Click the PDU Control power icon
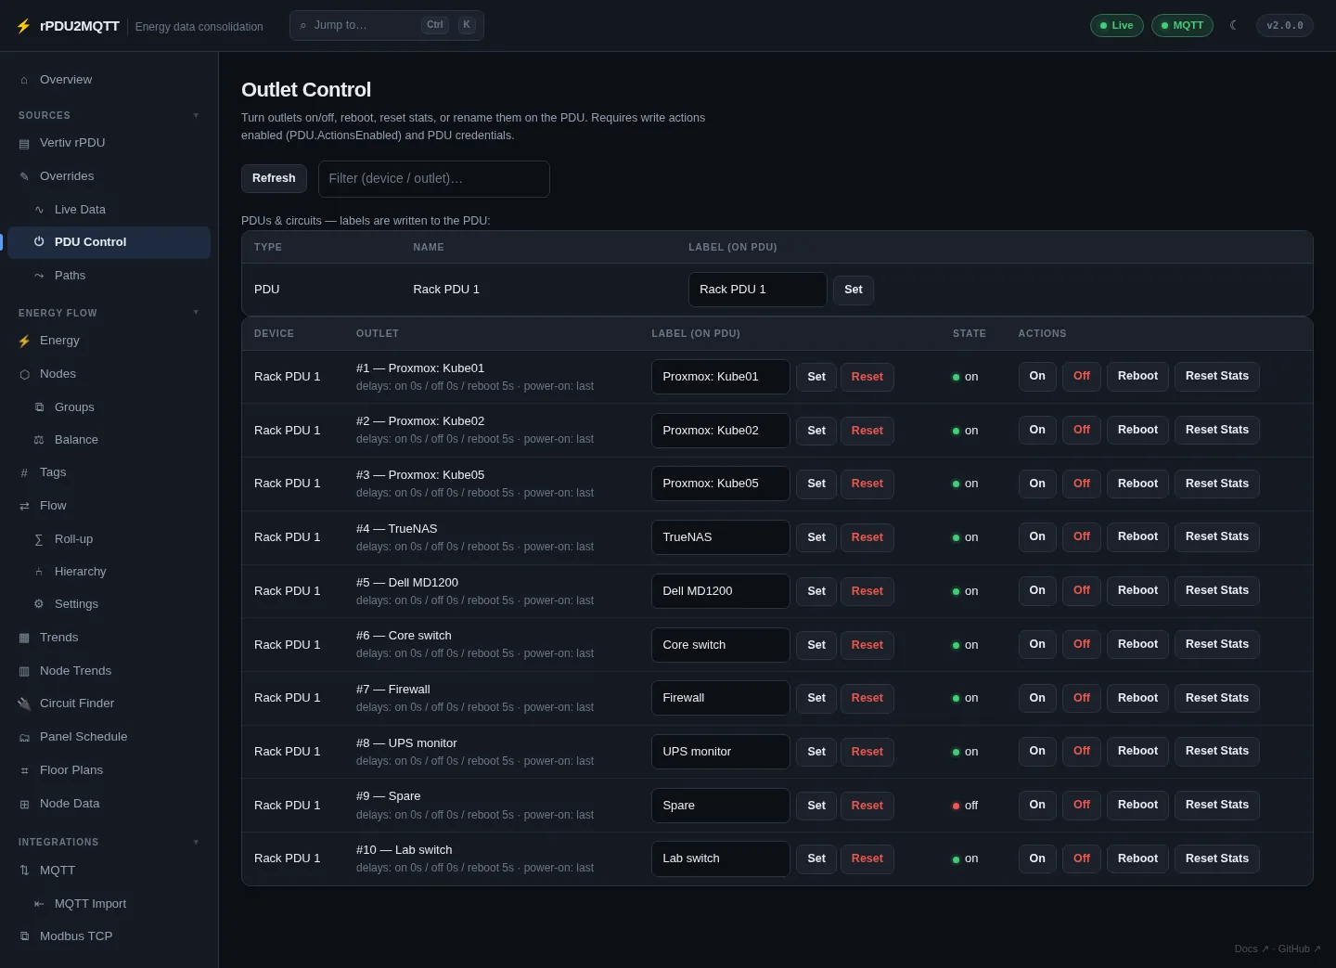The image size is (1336, 968). click(x=39, y=242)
